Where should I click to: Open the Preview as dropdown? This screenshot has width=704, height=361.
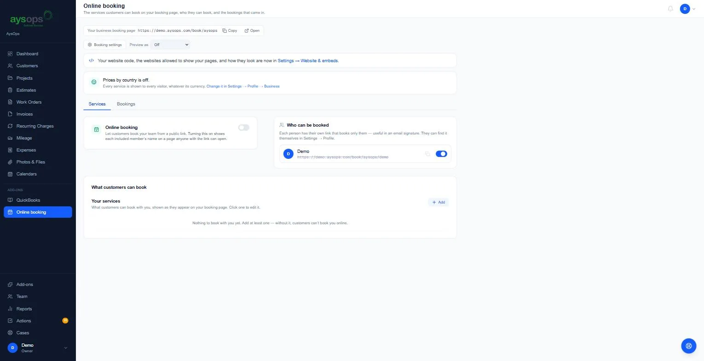(170, 45)
